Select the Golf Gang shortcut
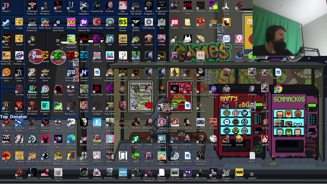This screenshot has width=327, height=184. [71, 24]
